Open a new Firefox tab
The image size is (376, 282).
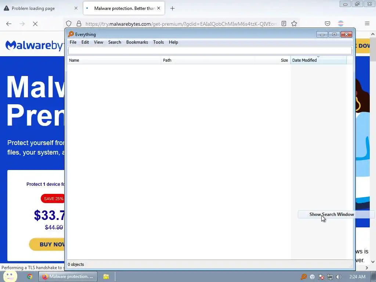click(x=173, y=8)
